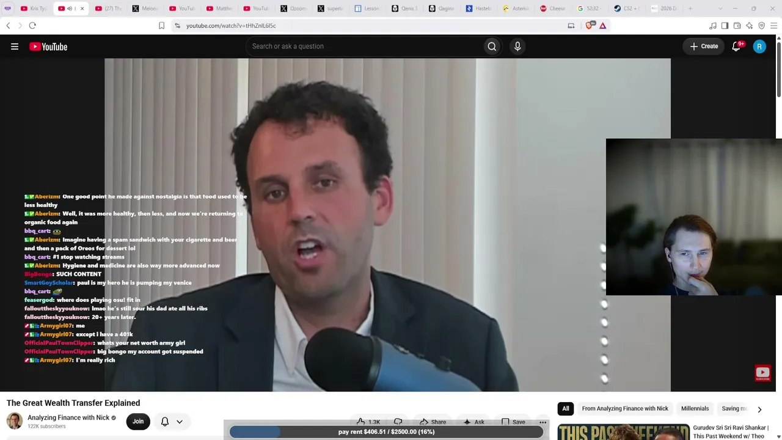Viewport: 782px width, 440px height.
Task: Select the All filter chip
Action: (566, 409)
